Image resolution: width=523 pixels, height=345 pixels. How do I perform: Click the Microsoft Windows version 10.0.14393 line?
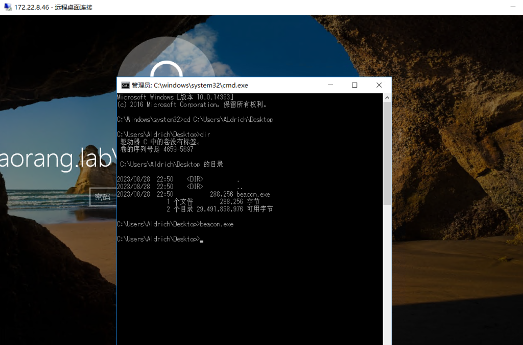175,97
